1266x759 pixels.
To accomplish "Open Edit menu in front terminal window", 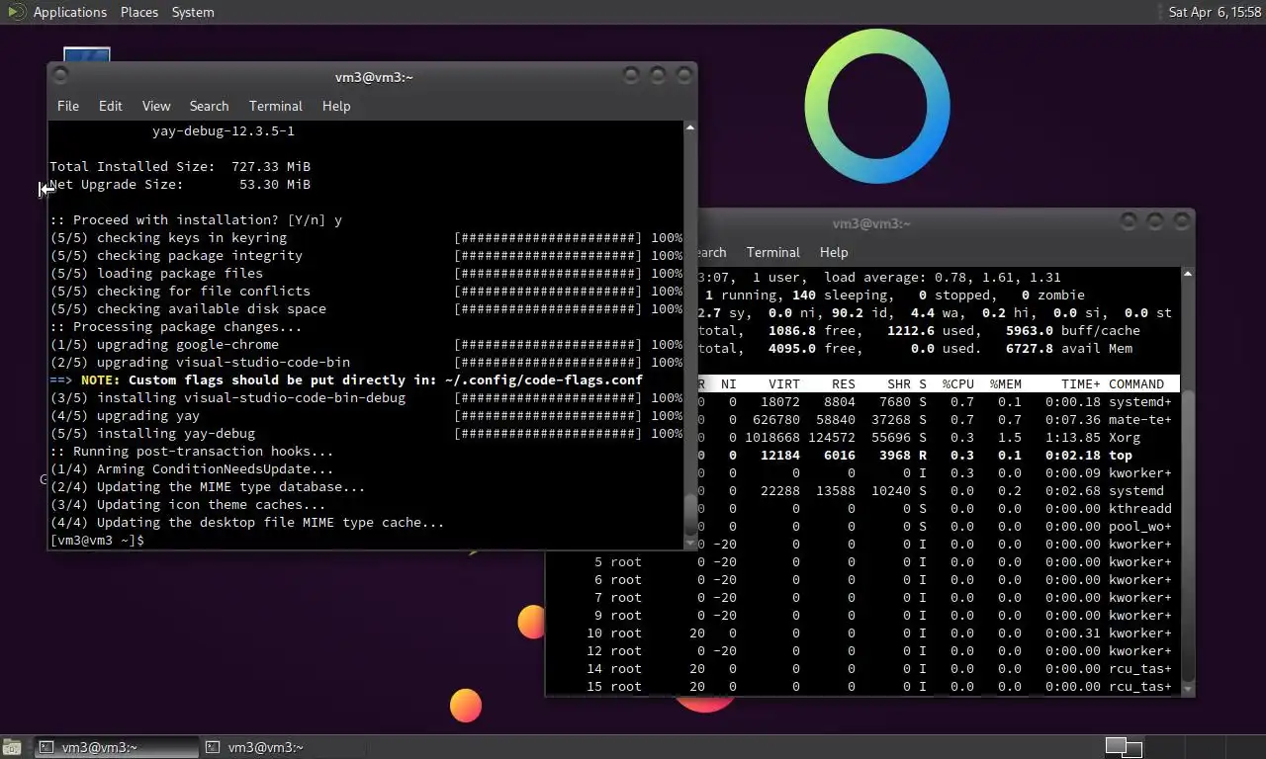I will 111,106.
